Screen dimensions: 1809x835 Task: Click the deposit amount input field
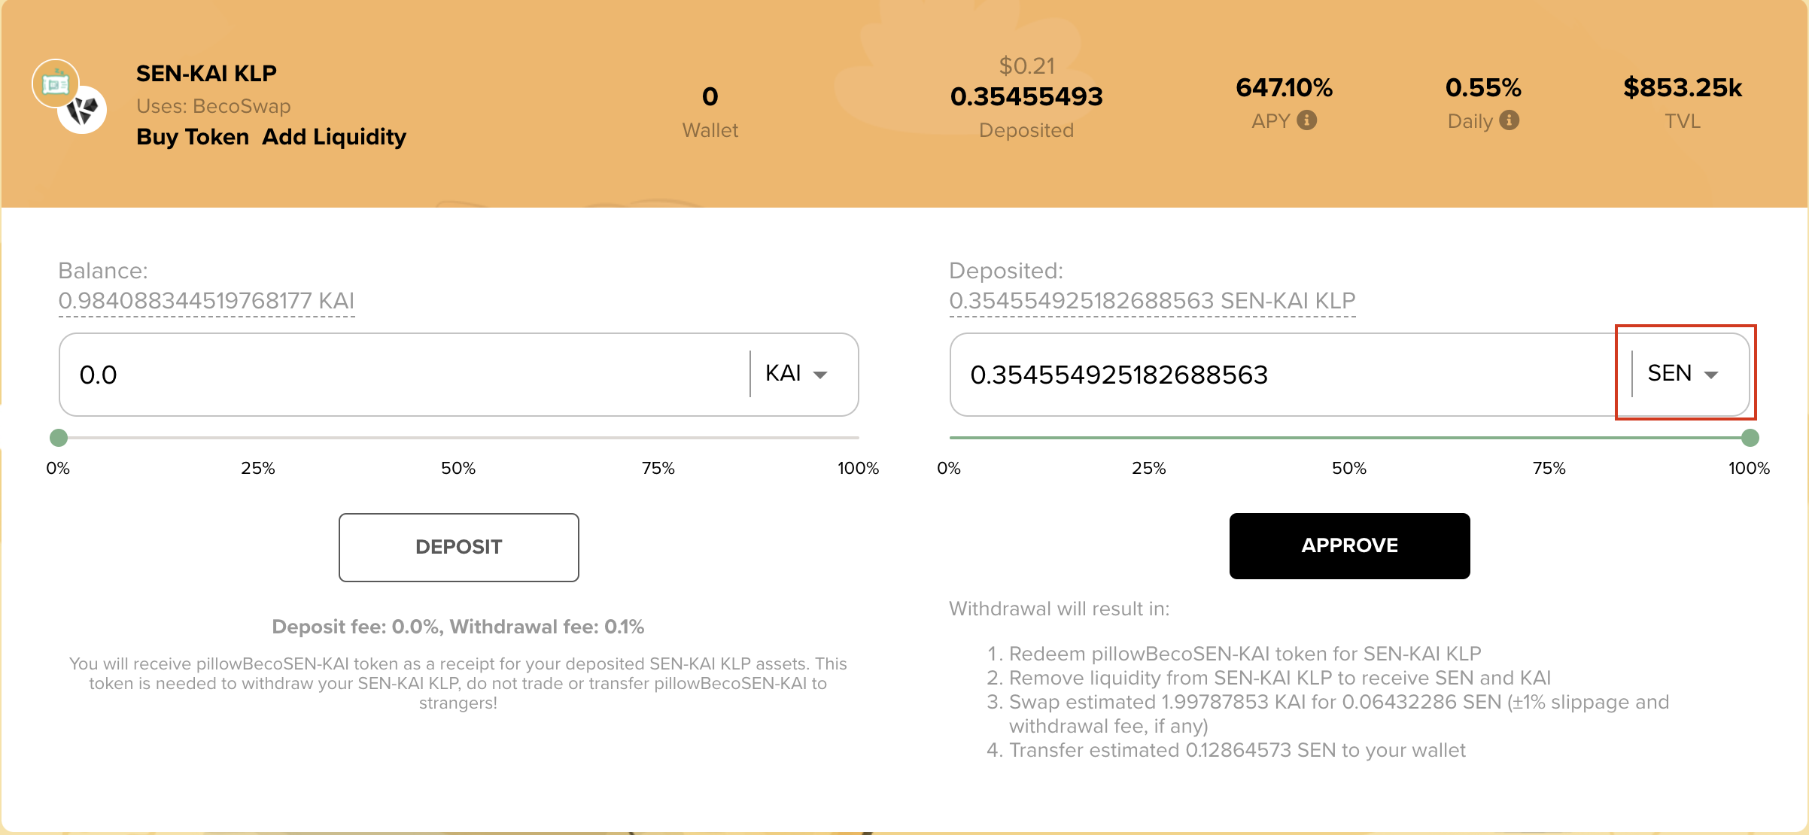click(x=406, y=375)
